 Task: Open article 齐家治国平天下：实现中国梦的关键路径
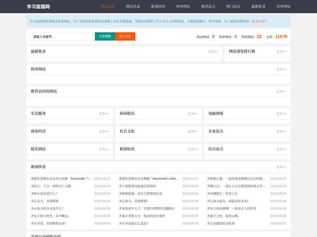(147, 208)
